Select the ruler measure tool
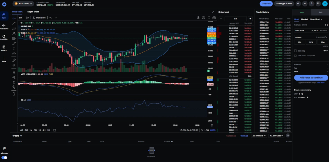Screen dimensions: 329x162 click(14, 60)
